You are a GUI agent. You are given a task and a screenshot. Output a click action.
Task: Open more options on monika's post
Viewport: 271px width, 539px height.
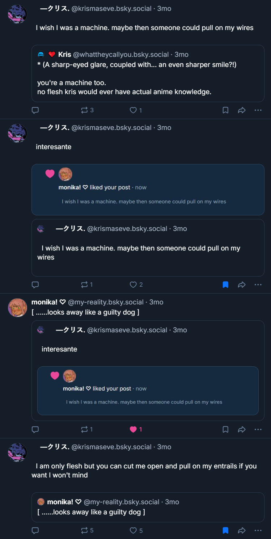(258, 429)
